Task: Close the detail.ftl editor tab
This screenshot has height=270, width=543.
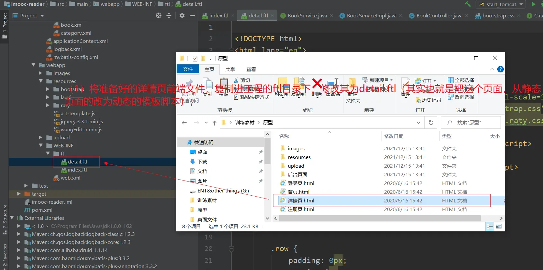Action: coord(272,15)
